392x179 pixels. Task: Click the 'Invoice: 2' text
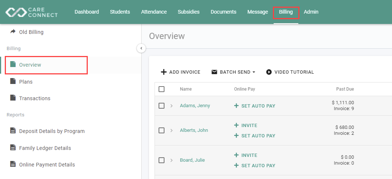pos(344,133)
